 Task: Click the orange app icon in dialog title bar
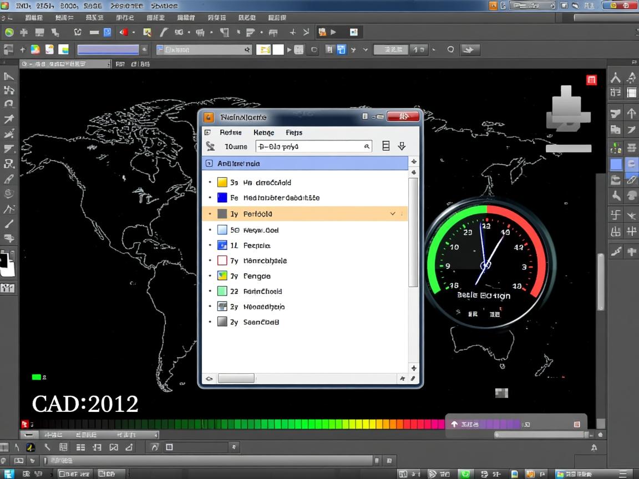pos(209,117)
